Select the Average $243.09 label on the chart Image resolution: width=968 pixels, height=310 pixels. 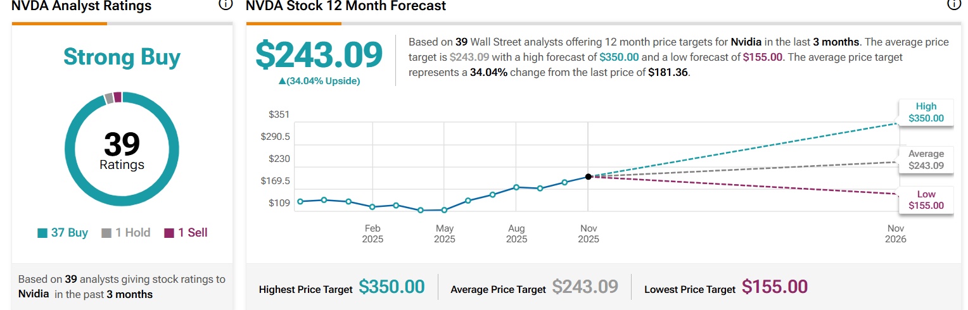[x=926, y=159]
